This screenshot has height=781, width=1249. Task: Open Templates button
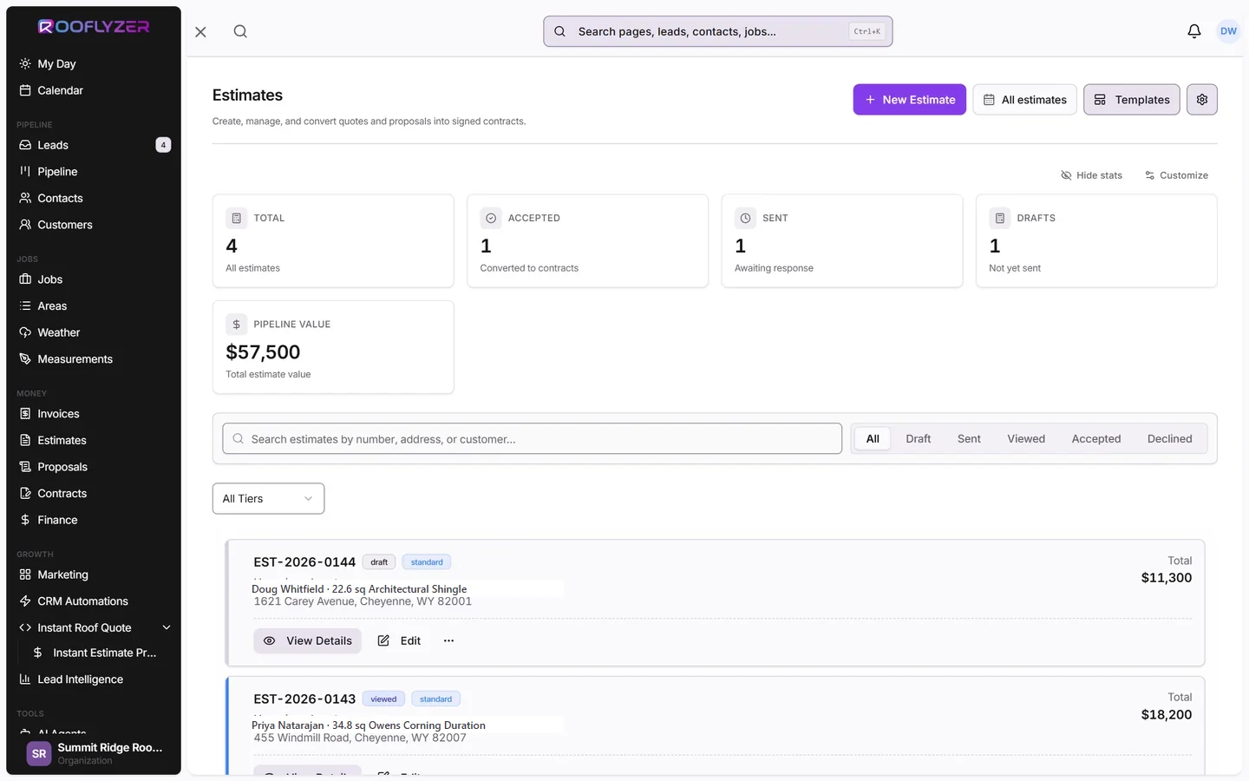pos(1132,100)
